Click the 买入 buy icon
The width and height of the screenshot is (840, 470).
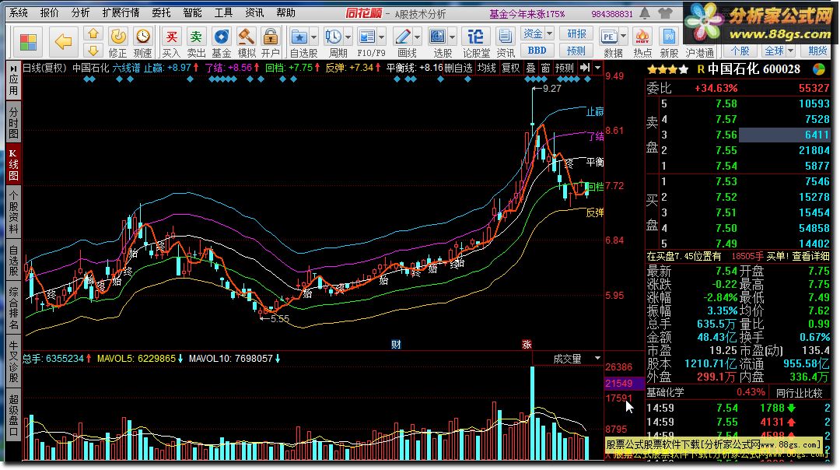tap(171, 37)
